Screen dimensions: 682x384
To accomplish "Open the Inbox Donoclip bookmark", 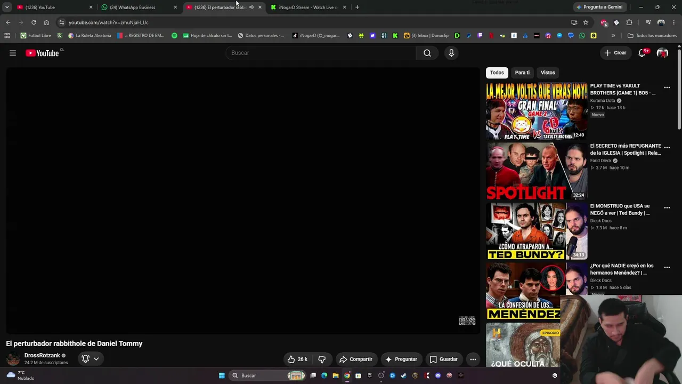I will coord(426,36).
